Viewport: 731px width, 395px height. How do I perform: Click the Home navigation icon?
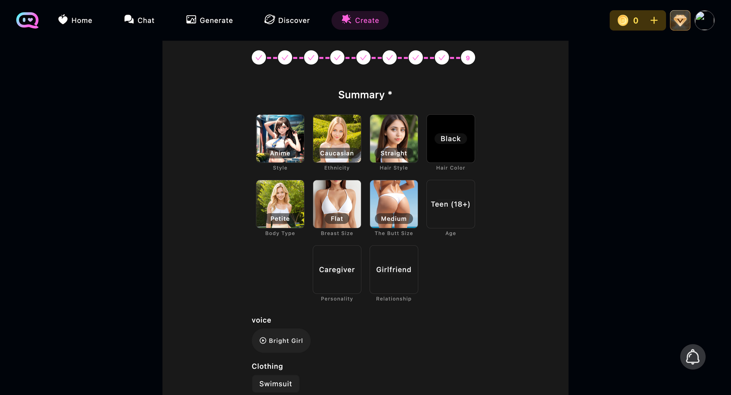coord(63,19)
